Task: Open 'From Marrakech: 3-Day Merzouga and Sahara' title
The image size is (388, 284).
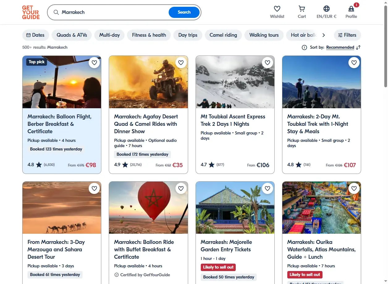Action: coord(56,249)
